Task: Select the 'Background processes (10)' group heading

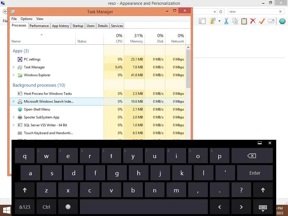Action: (39, 85)
